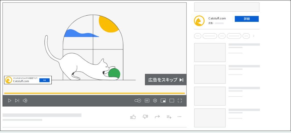Open the last recommended video thumbnail in the sidebar

[210, 118]
